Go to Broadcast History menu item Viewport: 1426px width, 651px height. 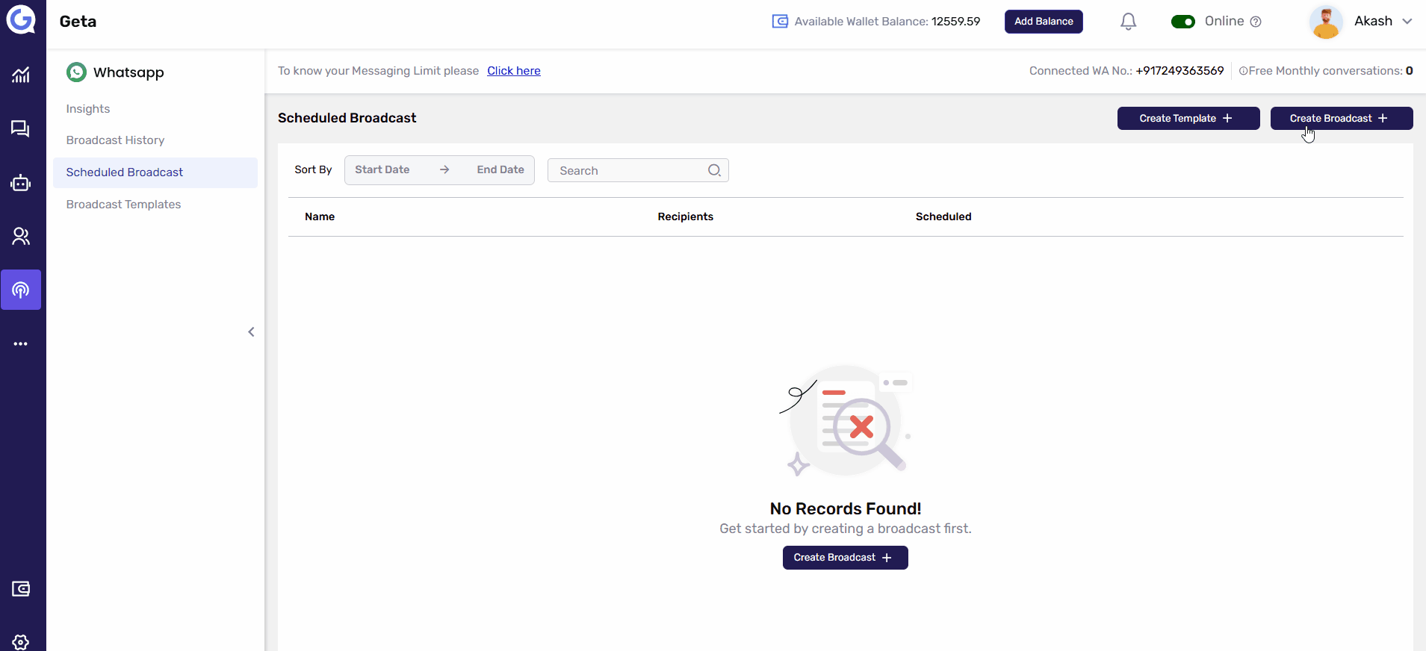pyautogui.click(x=115, y=140)
